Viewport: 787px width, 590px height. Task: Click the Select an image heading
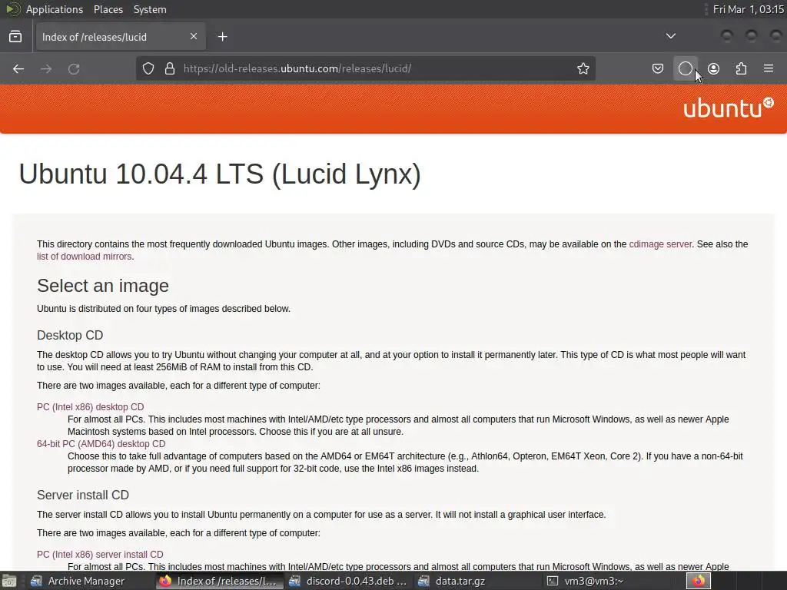[103, 286]
